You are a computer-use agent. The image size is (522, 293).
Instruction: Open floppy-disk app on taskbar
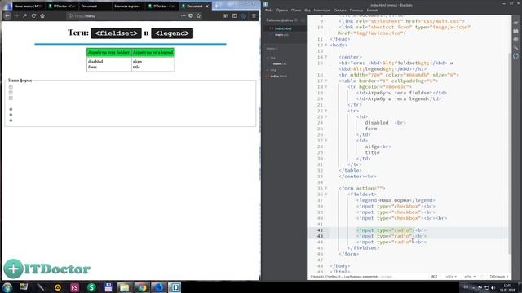108,287
